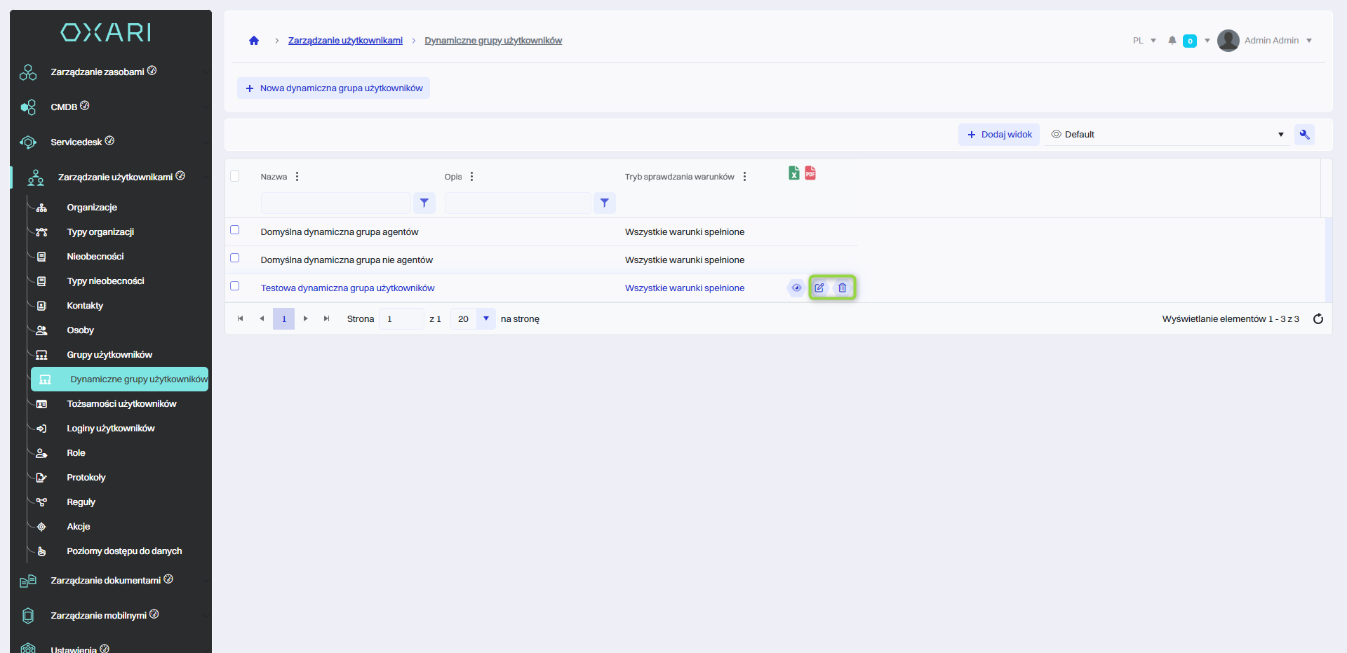Create Nowa dynamiczna grupa użytkowników
The width and height of the screenshot is (1347, 653).
(x=334, y=88)
